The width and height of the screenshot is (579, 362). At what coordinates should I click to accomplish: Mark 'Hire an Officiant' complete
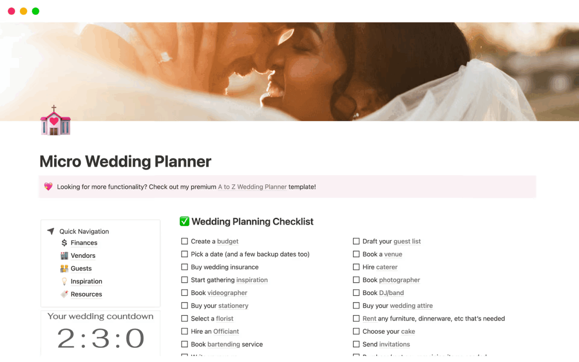184,331
